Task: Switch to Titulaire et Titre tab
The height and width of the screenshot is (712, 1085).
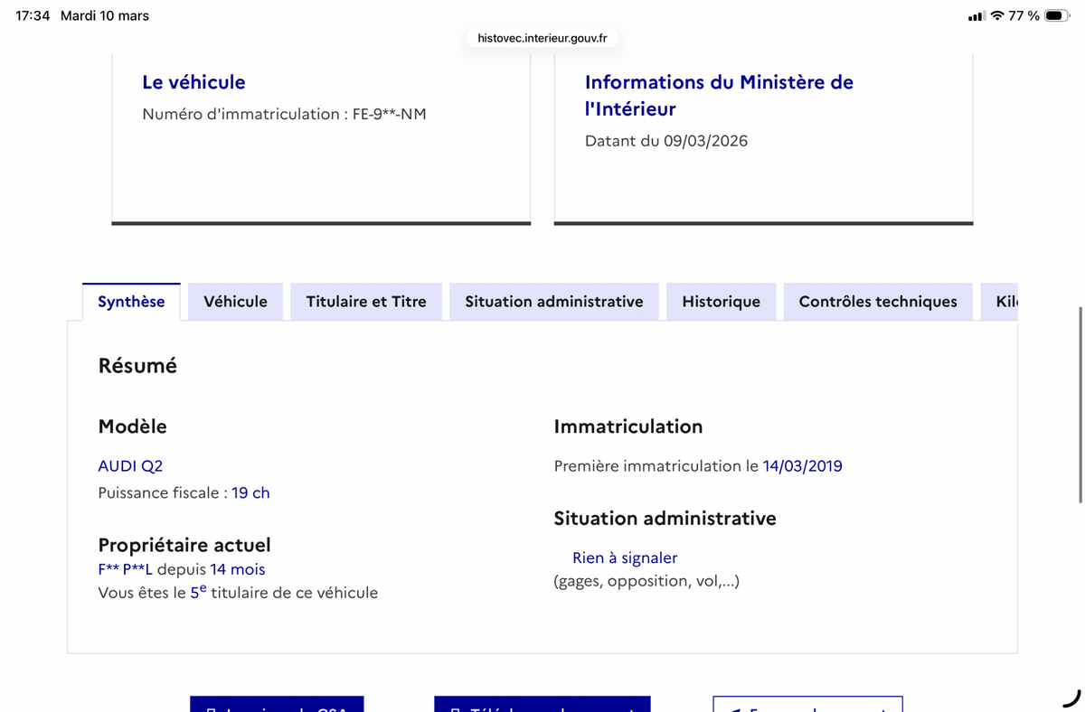Action: [x=366, y=302]
